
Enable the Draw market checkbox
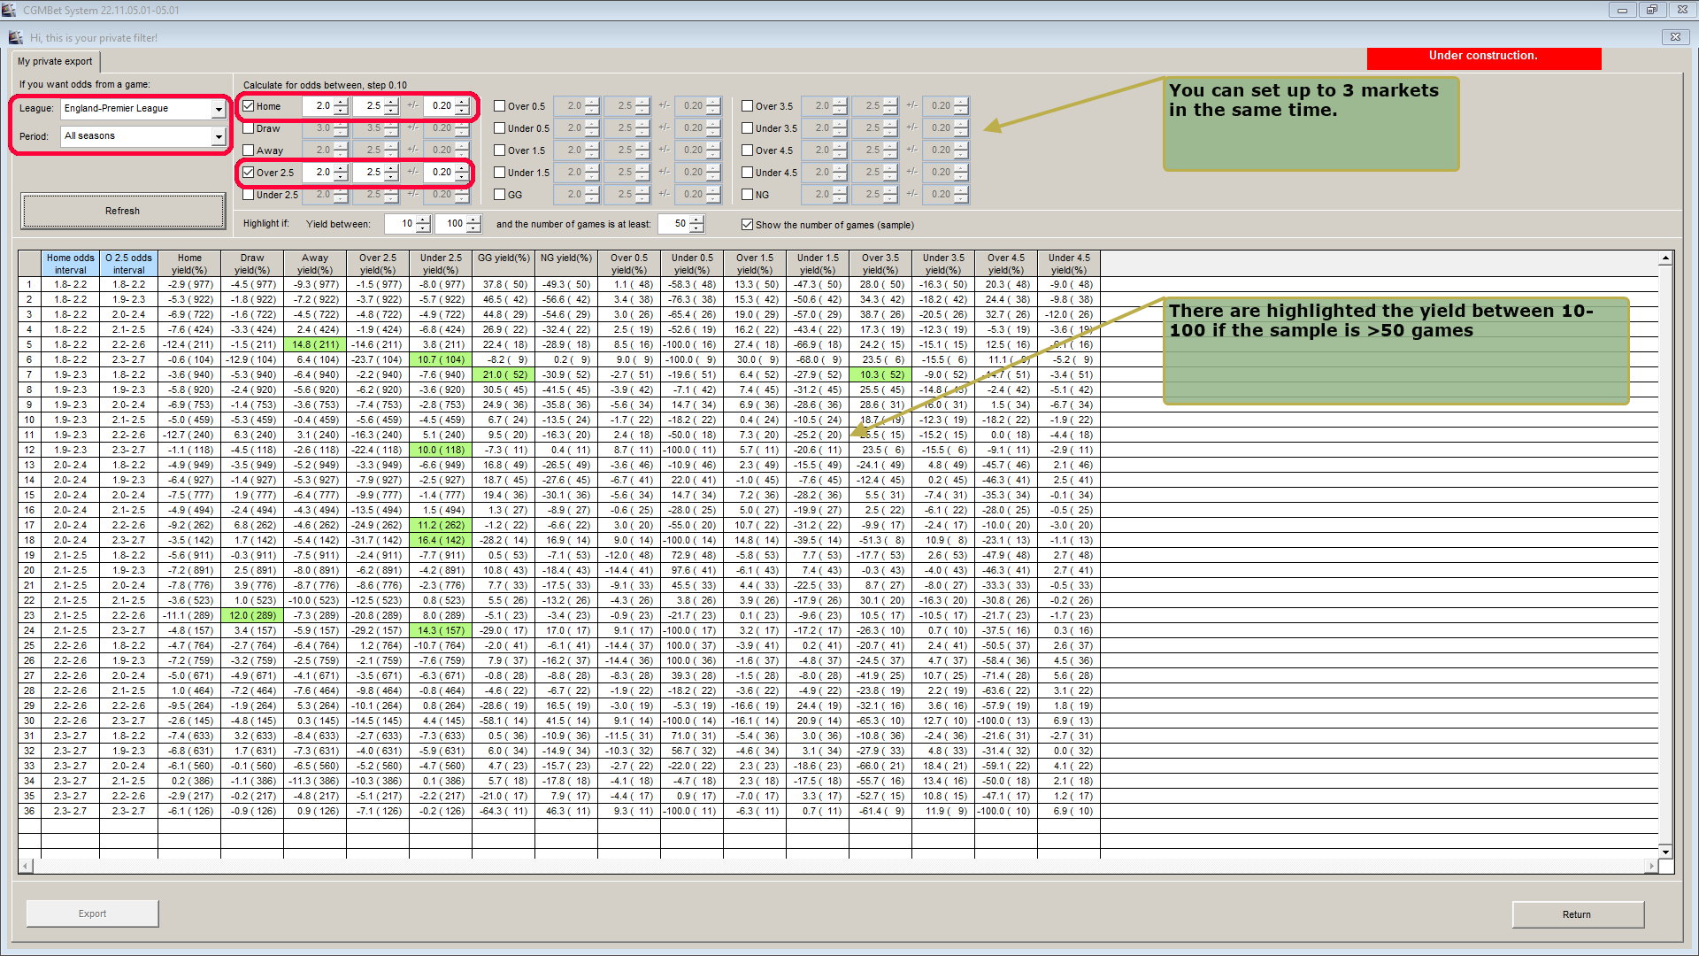point(249,128)
